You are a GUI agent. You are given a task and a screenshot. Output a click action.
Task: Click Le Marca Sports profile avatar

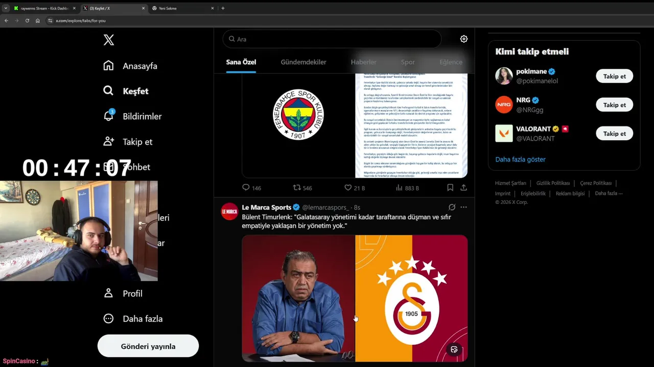point(229,212)
